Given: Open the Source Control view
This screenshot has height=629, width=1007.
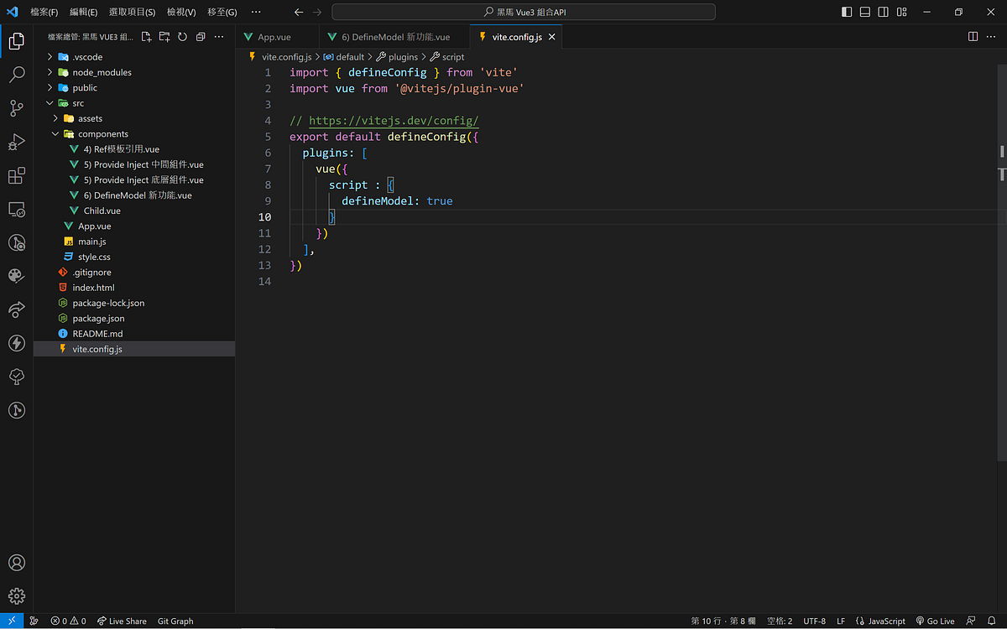Looking at the screenshot, I should [17, 108].
